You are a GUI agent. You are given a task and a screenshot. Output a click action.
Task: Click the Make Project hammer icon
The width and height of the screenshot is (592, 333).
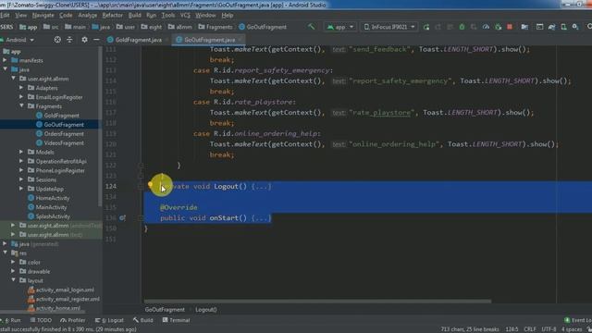tap(312, 27)
